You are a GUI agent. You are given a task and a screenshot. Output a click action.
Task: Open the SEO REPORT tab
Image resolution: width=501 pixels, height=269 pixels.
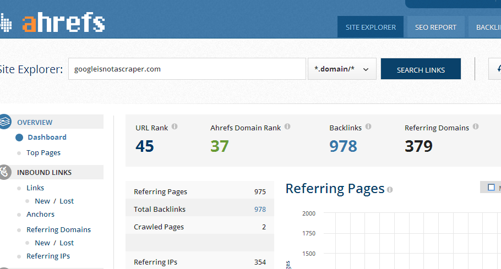tap(435, 27)
